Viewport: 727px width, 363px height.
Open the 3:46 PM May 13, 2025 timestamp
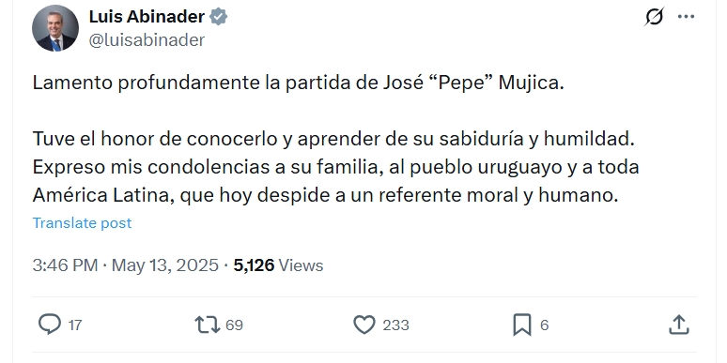click(125, 265)
